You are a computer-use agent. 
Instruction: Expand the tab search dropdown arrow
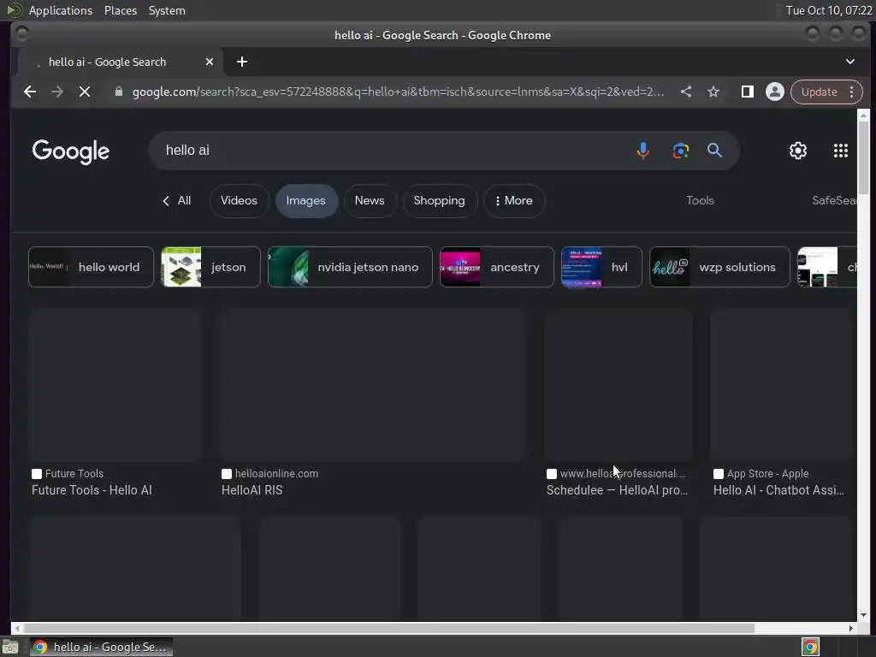(x=850, y=62)
